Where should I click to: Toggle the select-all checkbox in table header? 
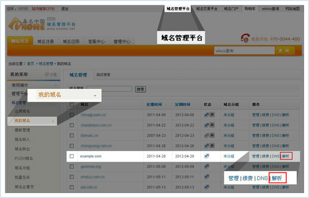72,104
